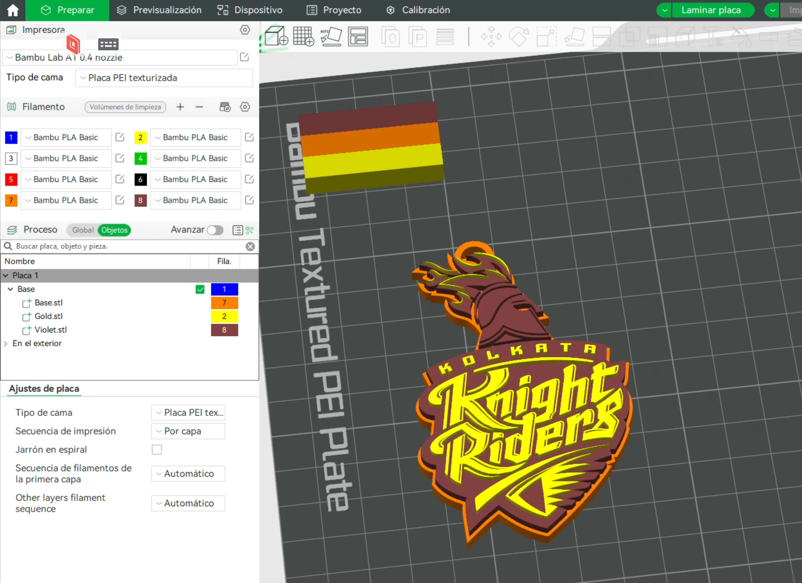
Task: Remove a filament with the minus button
Action: click(x=200, y=107)
